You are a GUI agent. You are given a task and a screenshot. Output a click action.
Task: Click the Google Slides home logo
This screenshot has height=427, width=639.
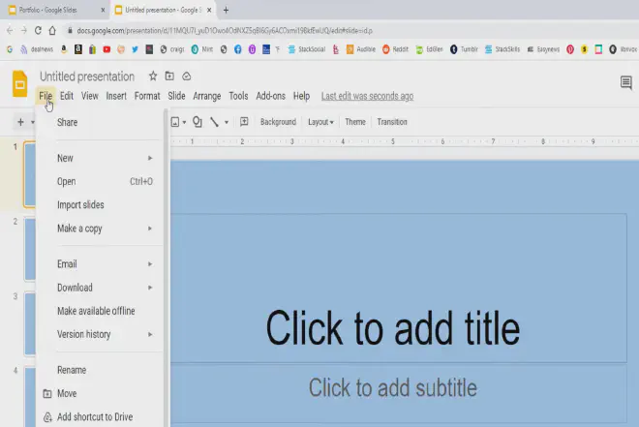click(20, 84)
